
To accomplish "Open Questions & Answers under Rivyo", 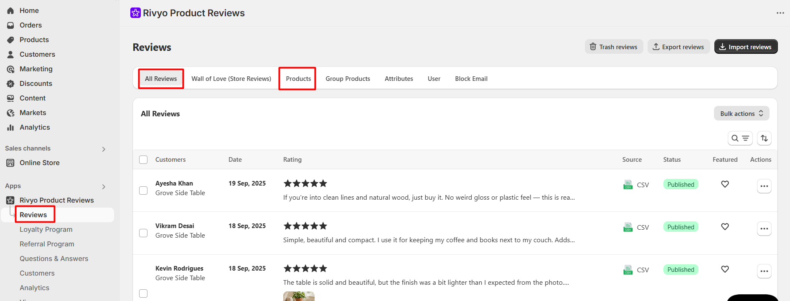I will pos(54,258).
